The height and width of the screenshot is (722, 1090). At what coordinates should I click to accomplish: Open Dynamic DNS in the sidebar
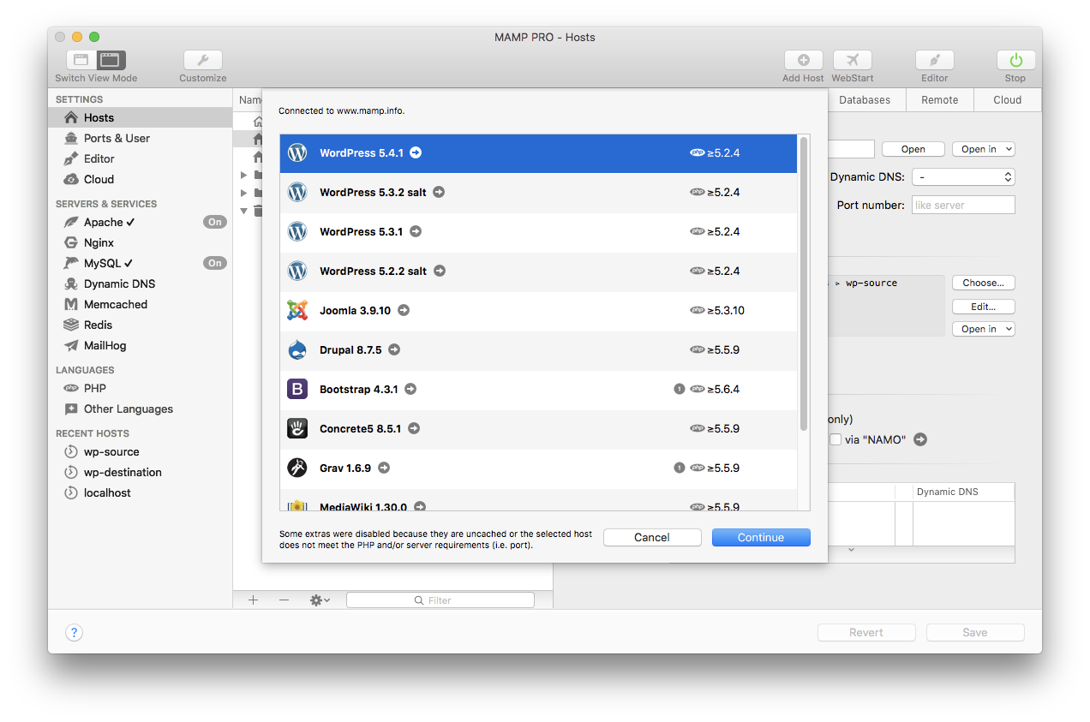tap(141, 284)
